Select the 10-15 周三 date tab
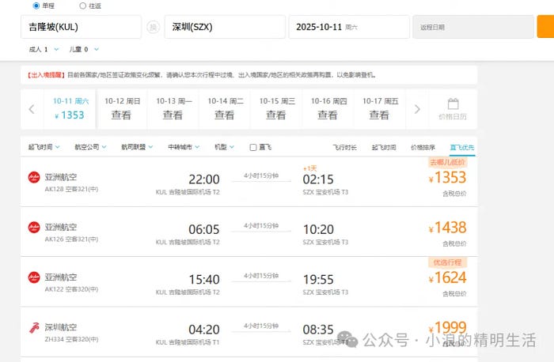The width and height of the screenshot is (554, 362). (276, 109)
